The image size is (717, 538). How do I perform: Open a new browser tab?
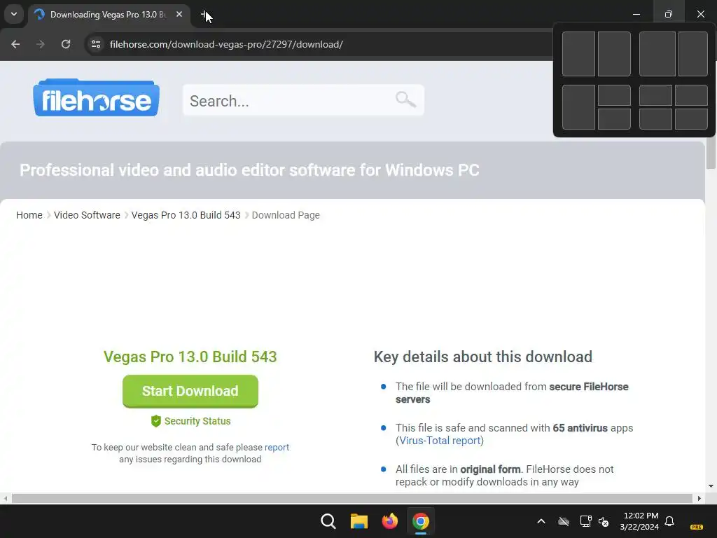[205, 15]
